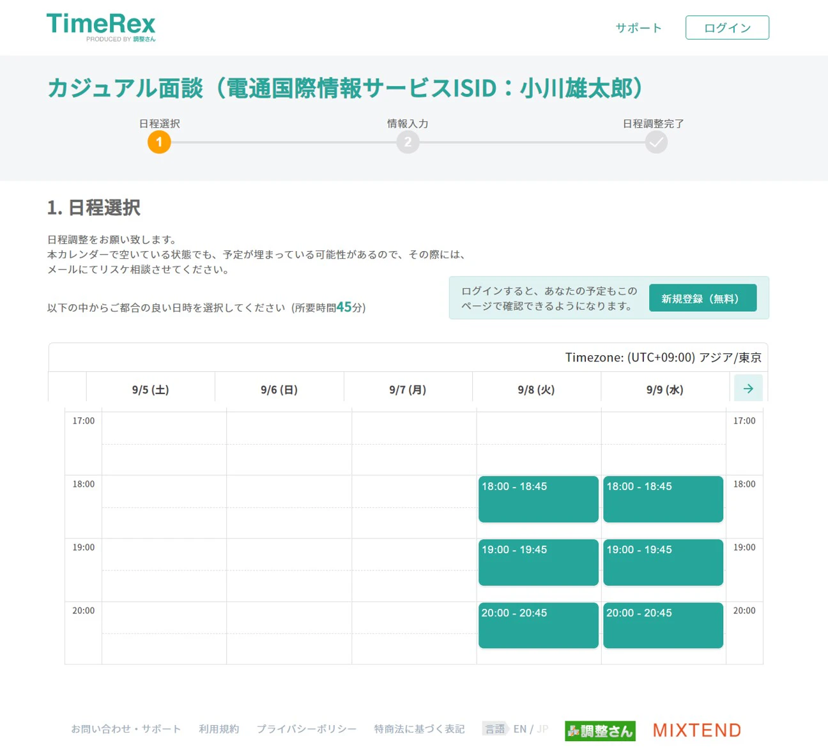This screenshot has width=828, height=750.
Task: Open the サポート link in header
Action: (638, 28)
